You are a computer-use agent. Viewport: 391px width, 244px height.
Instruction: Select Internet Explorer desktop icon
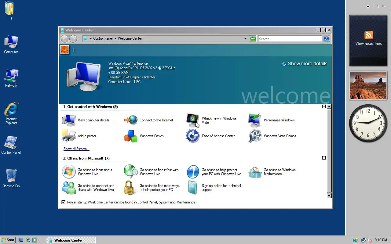(x=11, y=113)
